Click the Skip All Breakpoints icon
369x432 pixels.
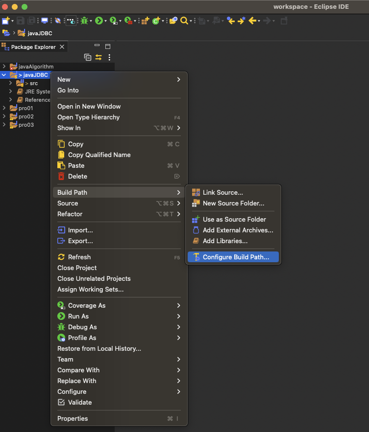(58, 21)
